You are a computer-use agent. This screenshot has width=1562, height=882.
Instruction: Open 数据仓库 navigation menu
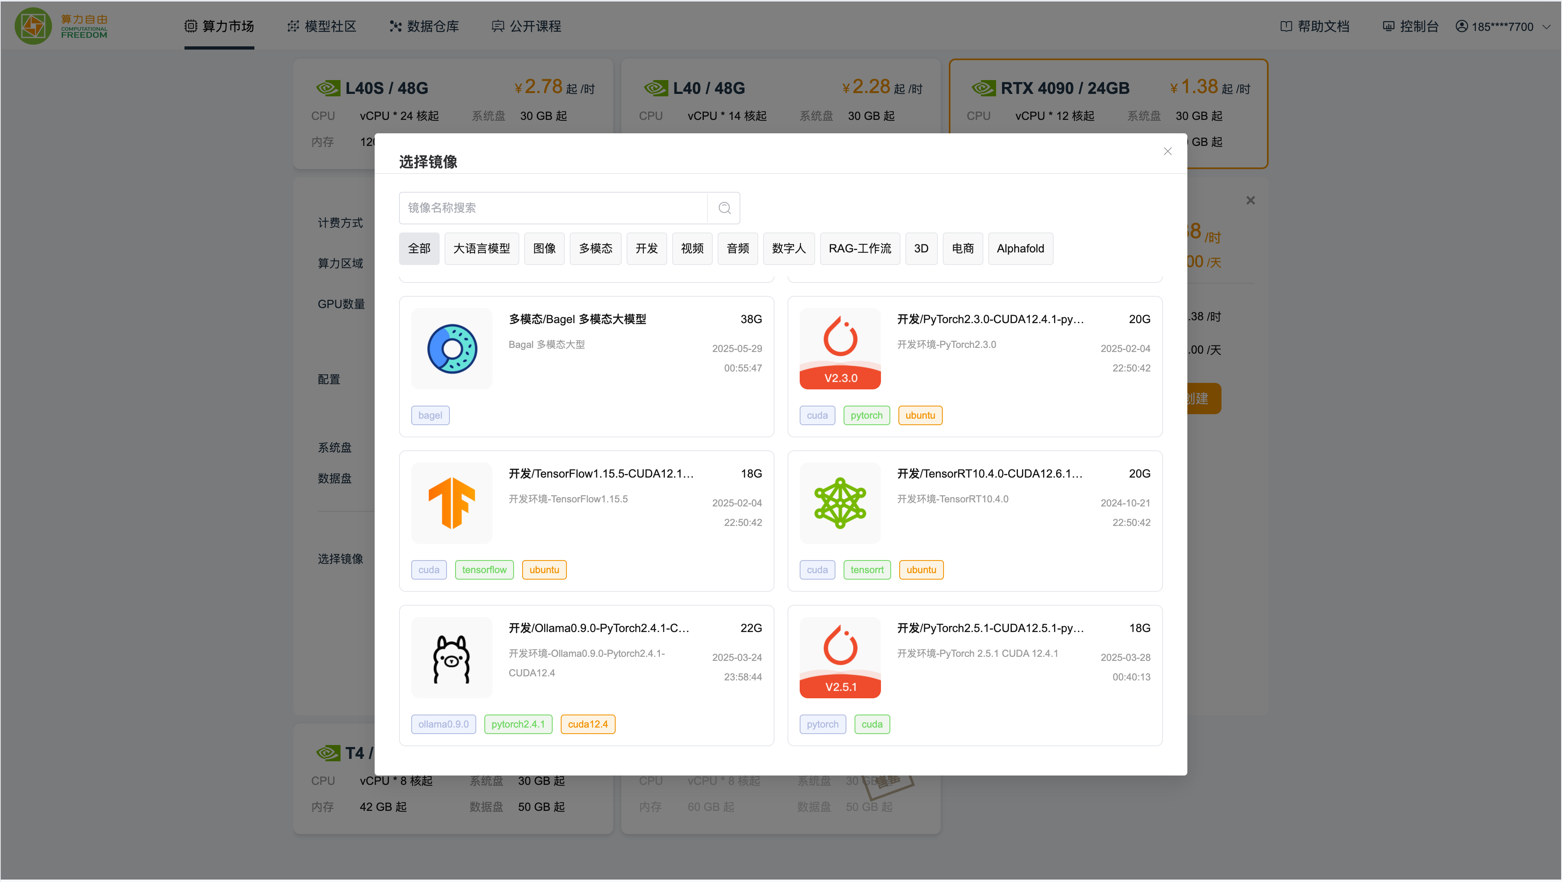pyautogui.click(x=425, y=26)
